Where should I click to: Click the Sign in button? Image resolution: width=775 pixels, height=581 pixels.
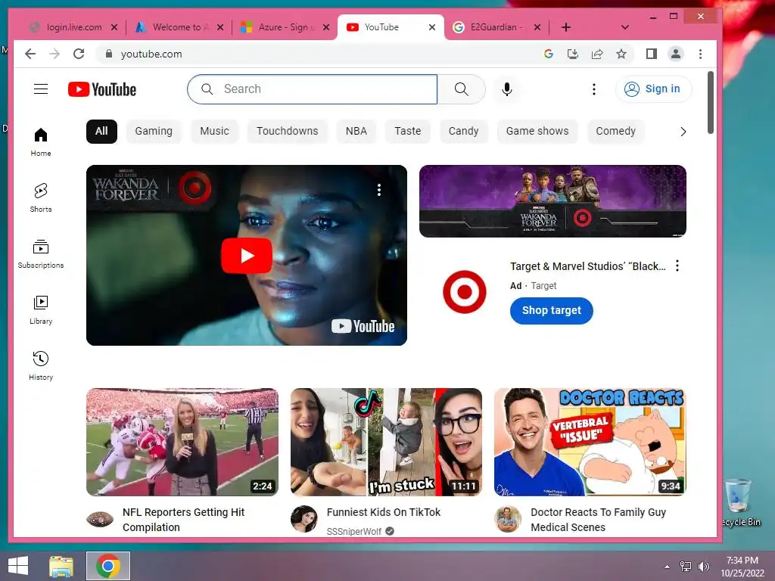pos(653,89)
